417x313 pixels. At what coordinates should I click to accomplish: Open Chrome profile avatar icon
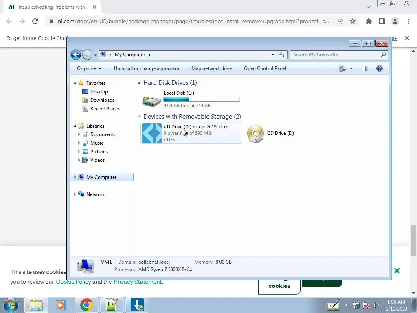(x=395, y=21)
